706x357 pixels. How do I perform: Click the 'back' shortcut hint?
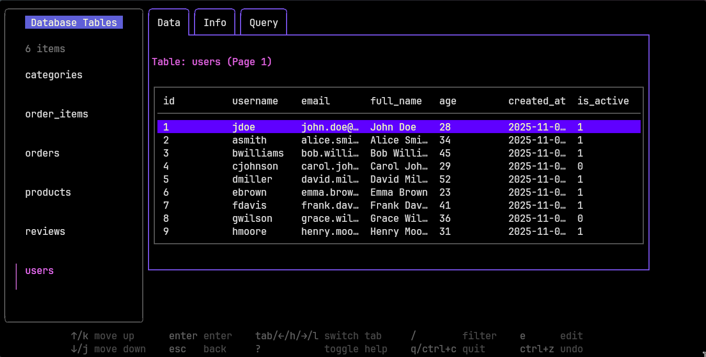click(x=215, y=349)
